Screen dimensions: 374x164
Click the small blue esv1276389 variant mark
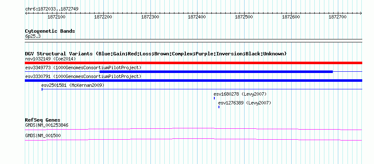tap(219, 107)
